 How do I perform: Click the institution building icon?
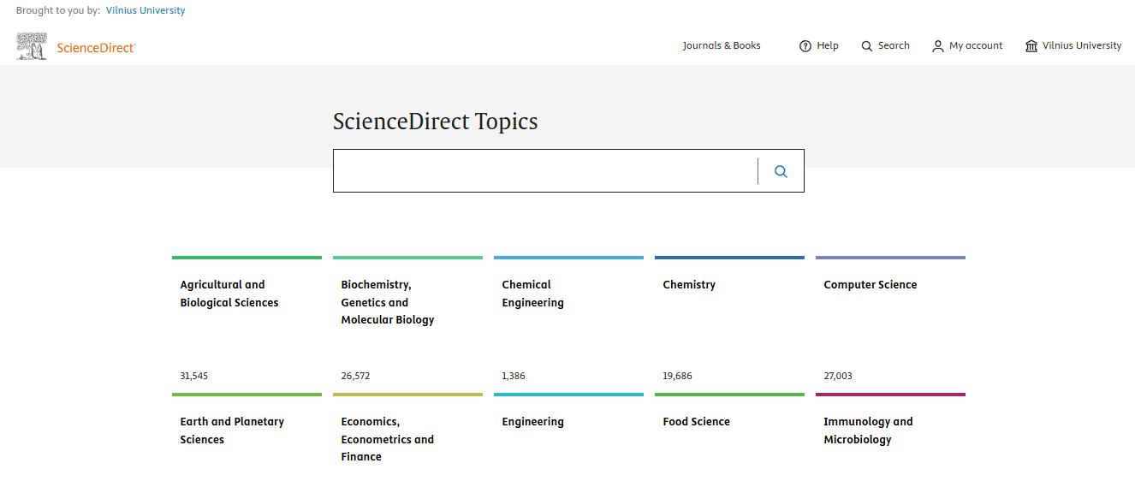(1031, 46)
